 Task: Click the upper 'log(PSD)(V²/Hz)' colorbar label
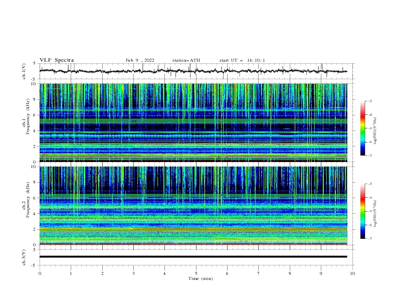(375, 131)
